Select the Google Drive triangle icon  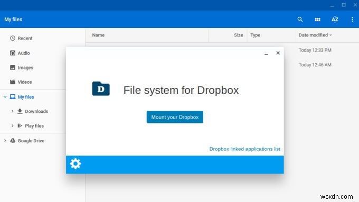coord(13,140)
